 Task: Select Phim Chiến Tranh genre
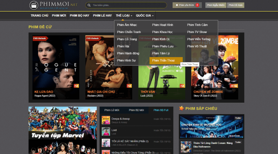[x=129, y=32]
